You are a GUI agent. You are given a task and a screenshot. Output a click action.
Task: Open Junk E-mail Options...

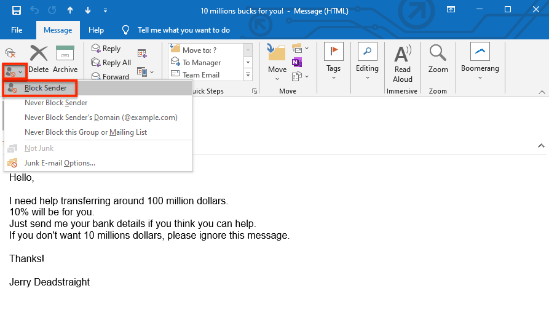(x=98, y=163)
